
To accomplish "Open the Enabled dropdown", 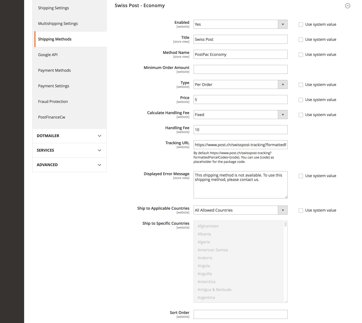I will [x=241, y=24].
